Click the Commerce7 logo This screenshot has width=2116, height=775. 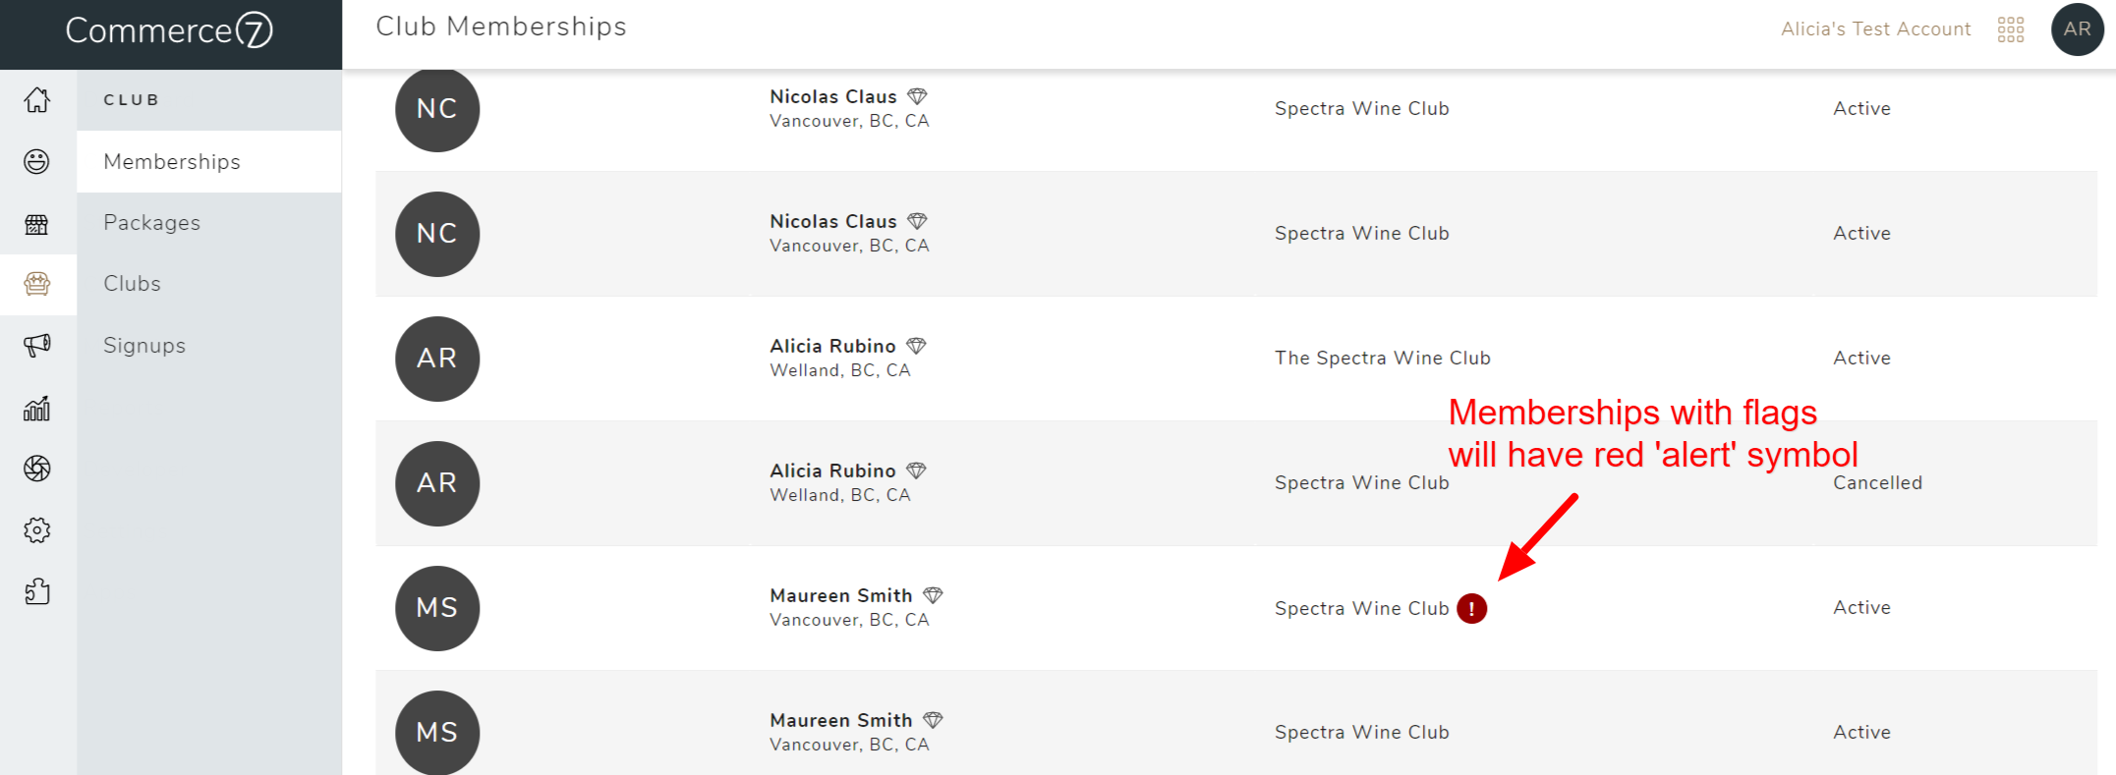(x=169, y=31)
